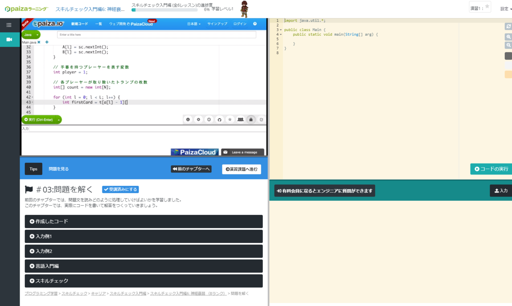Open スキルチェック入門編6: 神経衰弱 (Bランク) breadcrumb
The image size is (512, 306).
click(x=188, y=293)
